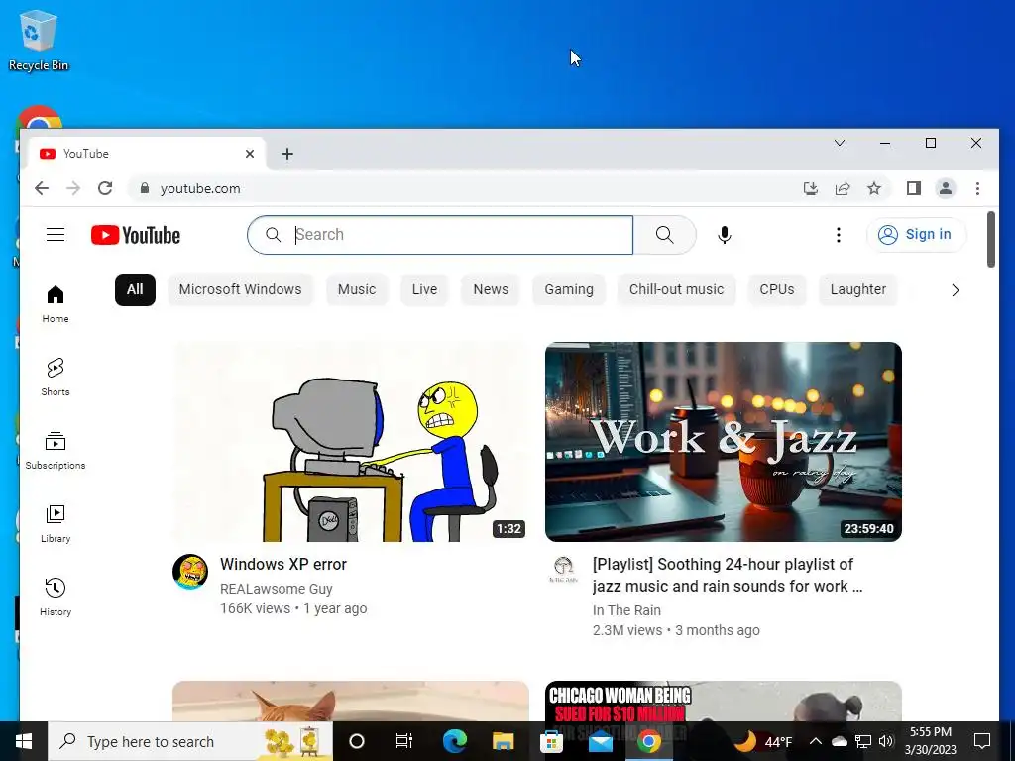The width and height of the screenshot is (1015, 761).
Task: Click Sign in button
Action: 916,234
